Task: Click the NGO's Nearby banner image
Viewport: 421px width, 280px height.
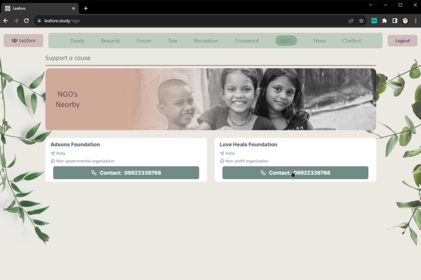Action: pos(211,99)
